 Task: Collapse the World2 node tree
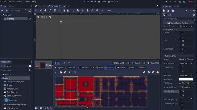click(x=2, y=15)
